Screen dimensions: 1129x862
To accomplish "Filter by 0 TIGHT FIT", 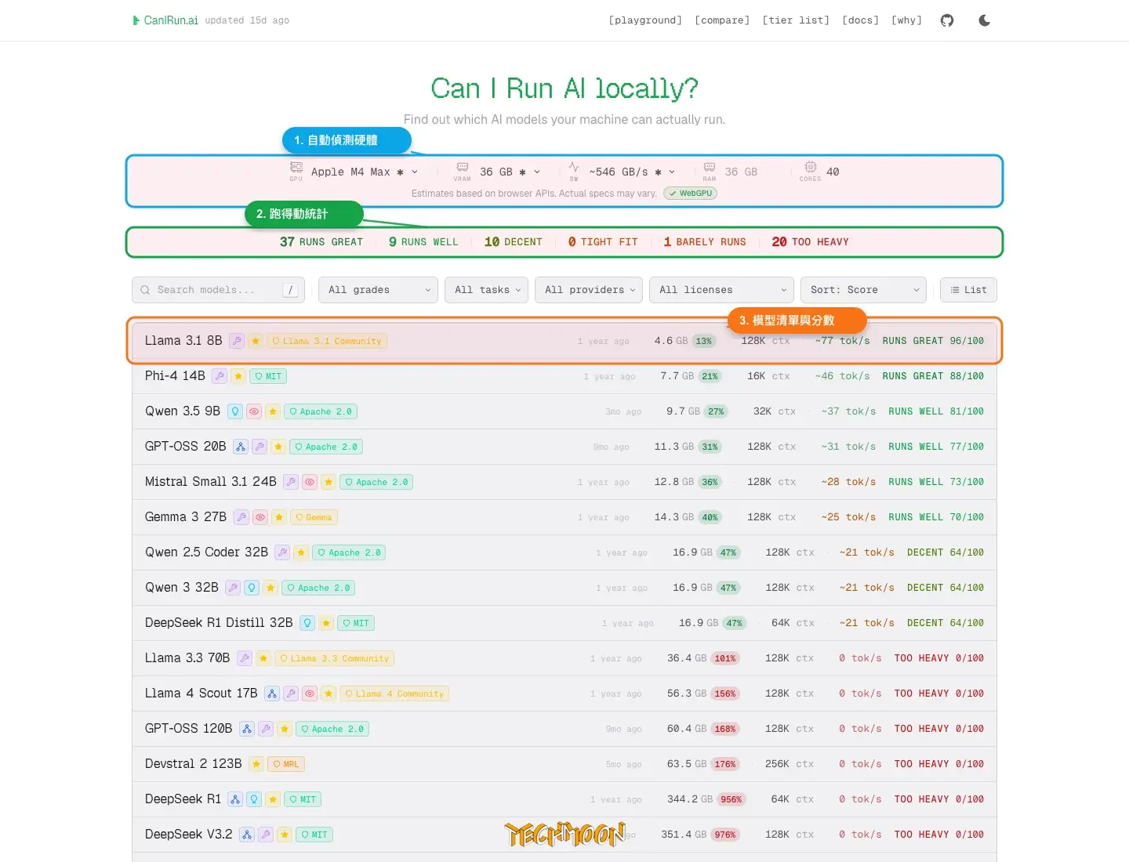I will [x=603, y=242].
